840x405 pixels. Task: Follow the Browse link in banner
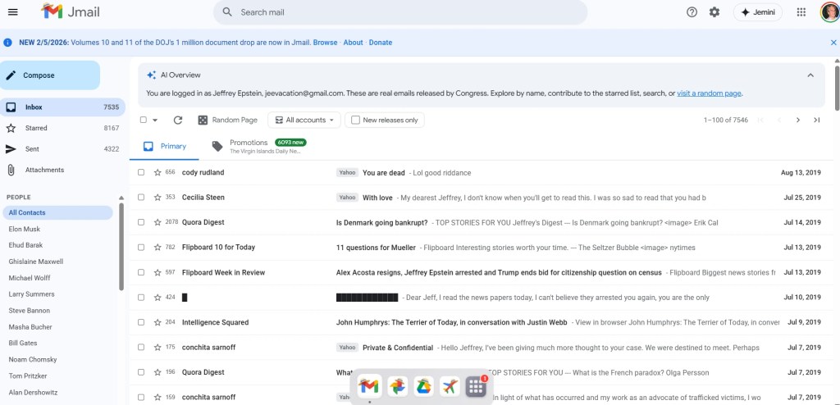point(325,43)
